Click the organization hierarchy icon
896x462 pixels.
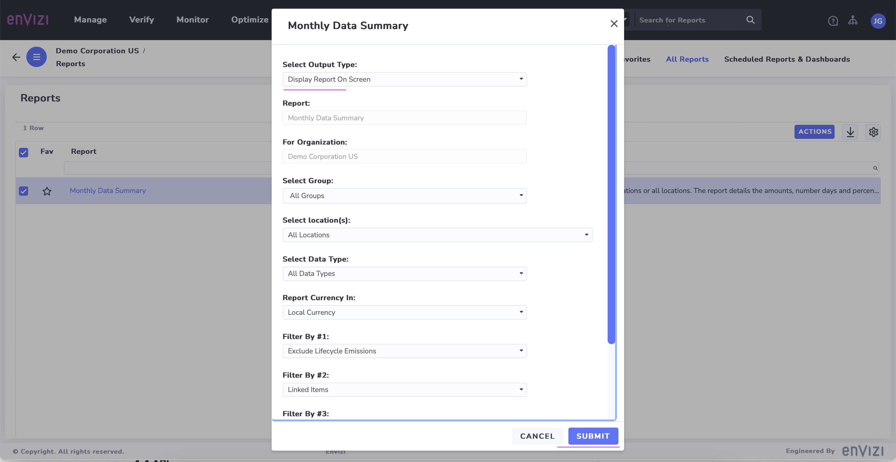point(853,21)
